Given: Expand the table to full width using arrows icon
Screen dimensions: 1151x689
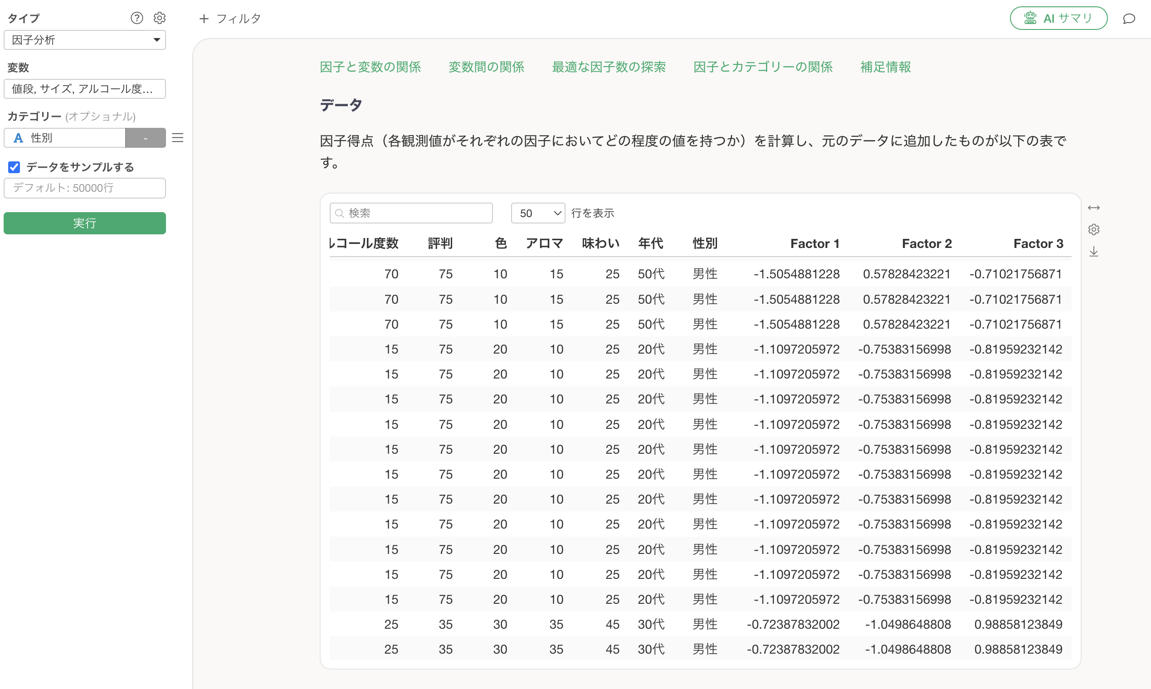Looking at the screenshot, I should (x=1094, y=208).
